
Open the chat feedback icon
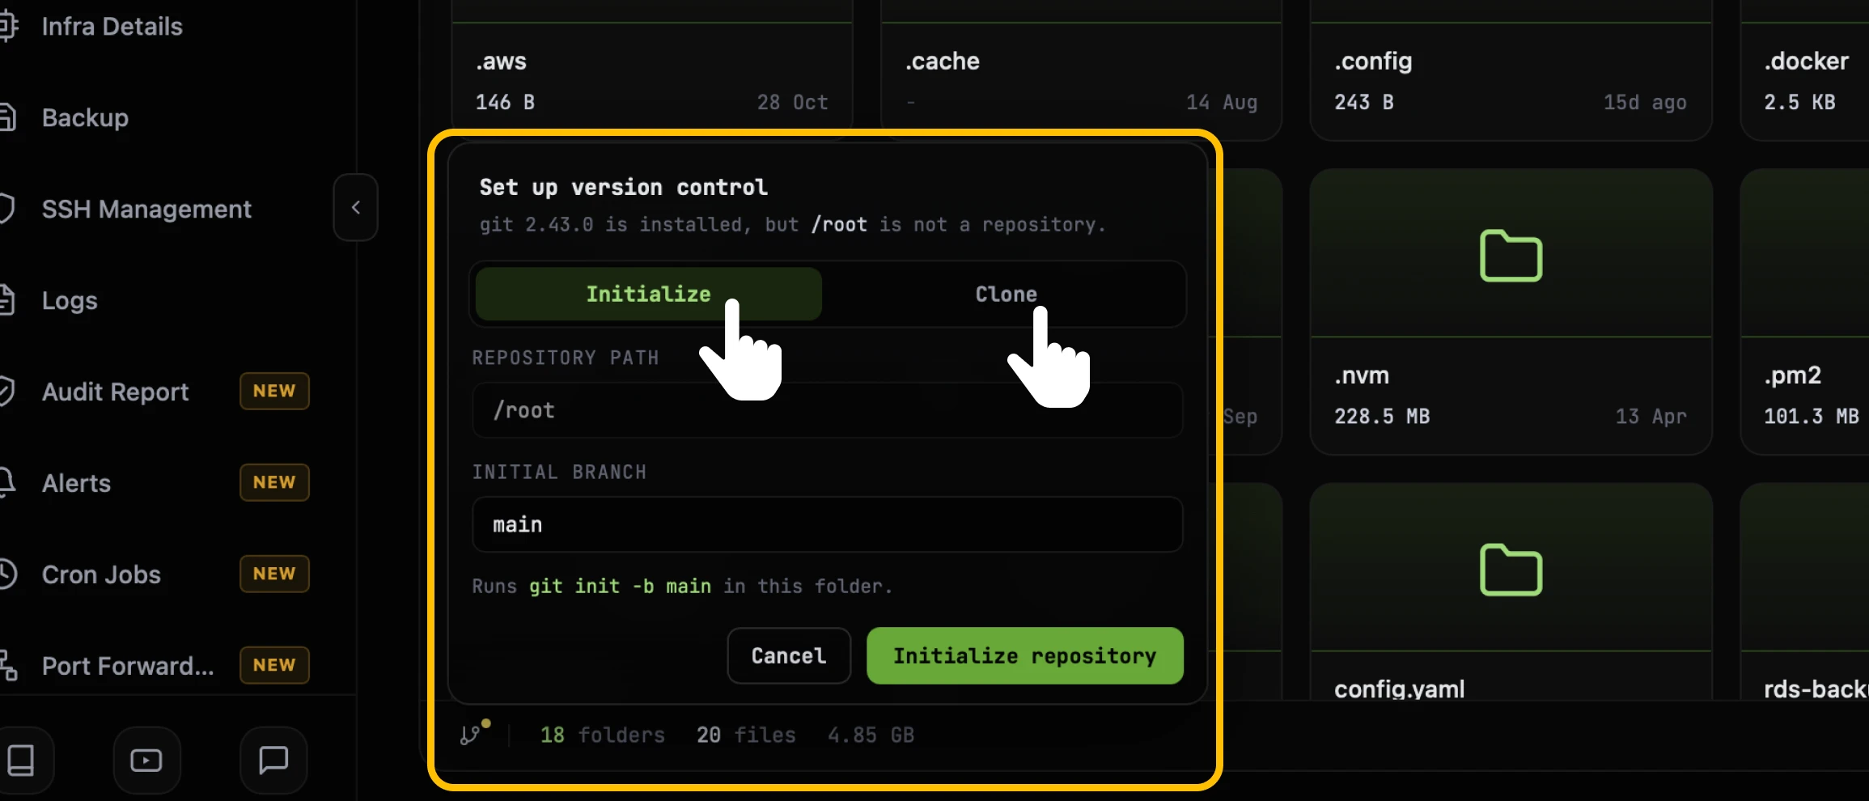click(273, 761)
